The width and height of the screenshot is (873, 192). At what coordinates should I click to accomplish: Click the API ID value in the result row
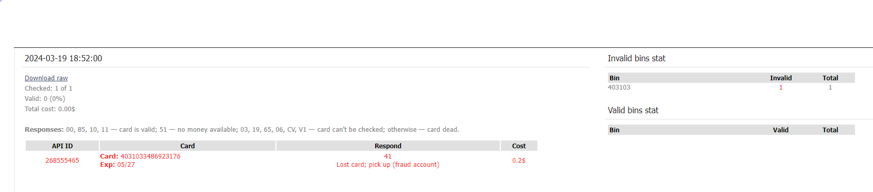click(x=62, y=161)
